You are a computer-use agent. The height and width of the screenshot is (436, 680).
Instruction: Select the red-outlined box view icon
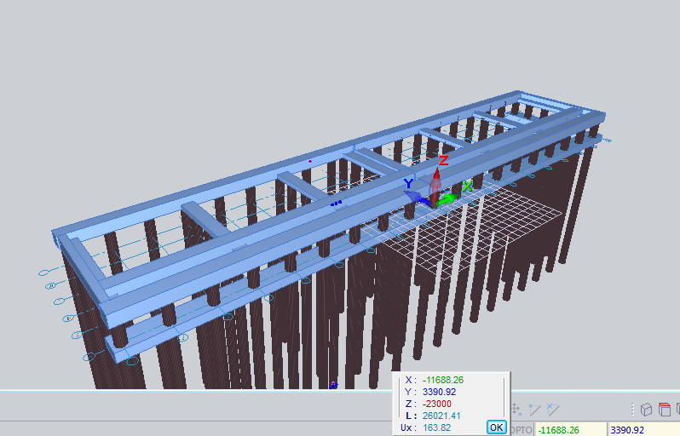click(665, 410)
